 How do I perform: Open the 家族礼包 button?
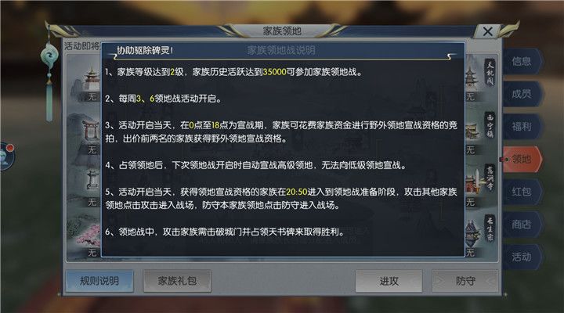point(177,281)
